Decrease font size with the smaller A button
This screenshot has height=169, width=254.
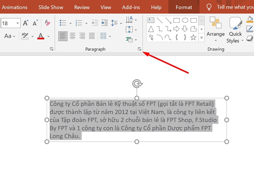click(x=35, y=23)
